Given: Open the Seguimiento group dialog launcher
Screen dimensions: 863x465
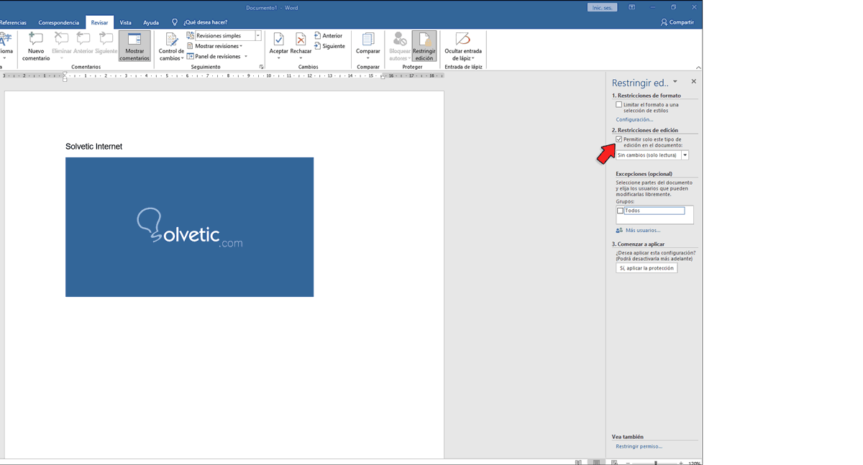Looking at the screenshot, I should coord(261,67).
